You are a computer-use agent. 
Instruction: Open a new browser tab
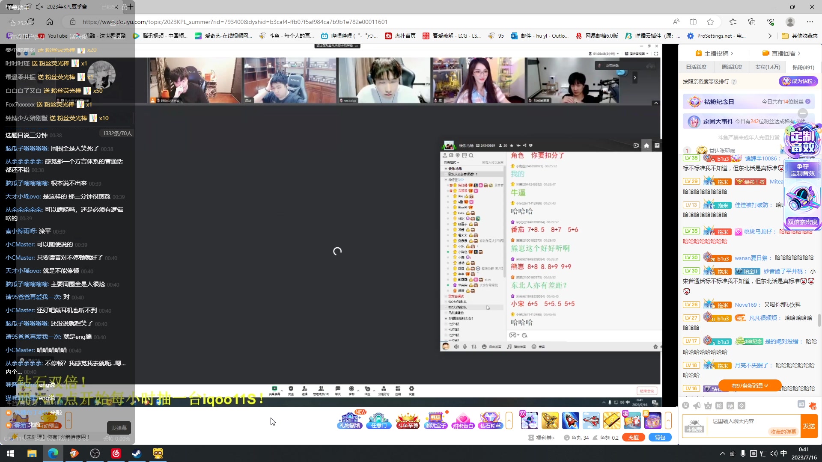[131, 7]
